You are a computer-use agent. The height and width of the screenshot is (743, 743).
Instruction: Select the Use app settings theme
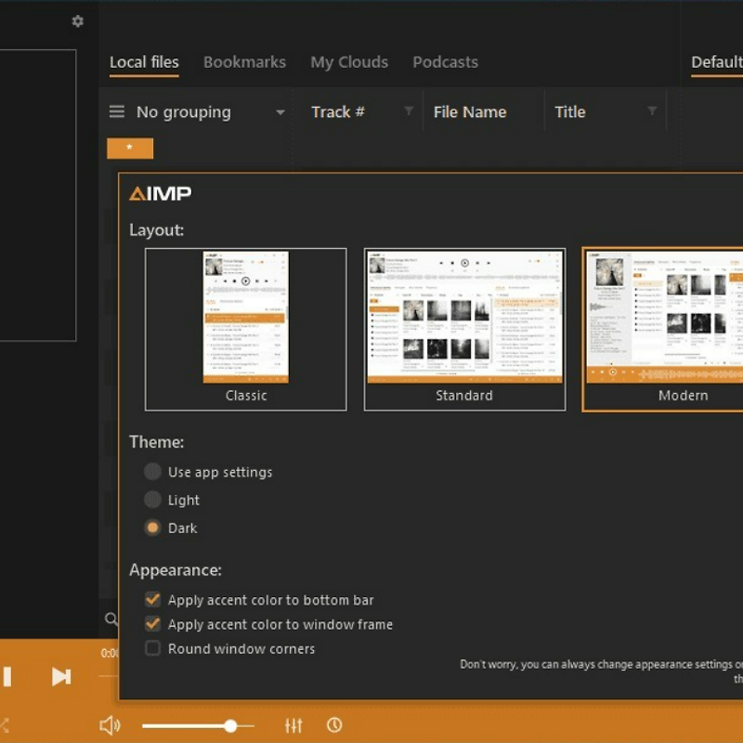pos(152,472)
